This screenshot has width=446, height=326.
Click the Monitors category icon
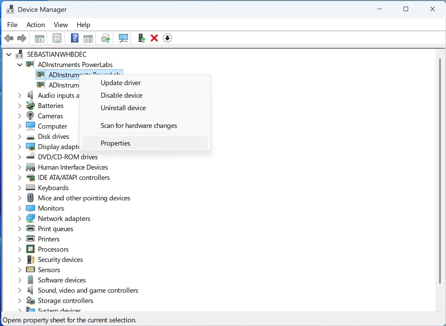[30, 208]
